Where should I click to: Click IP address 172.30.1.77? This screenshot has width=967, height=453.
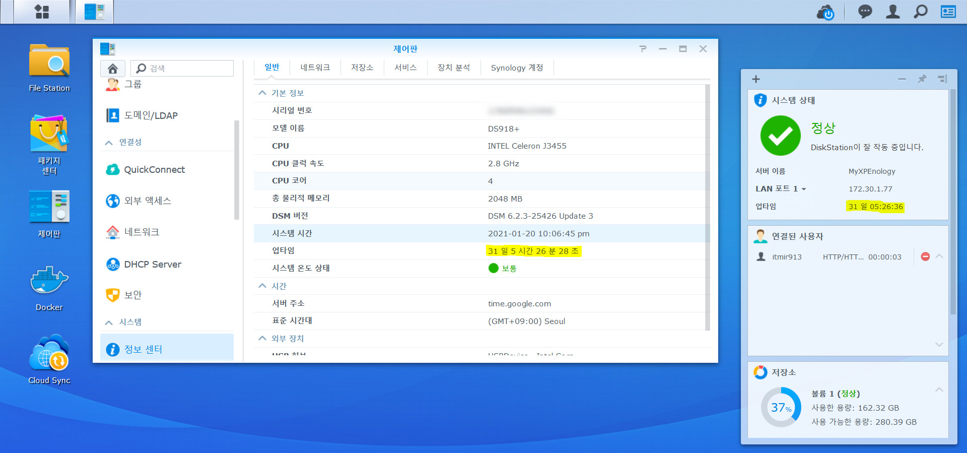tap(870, 189)
